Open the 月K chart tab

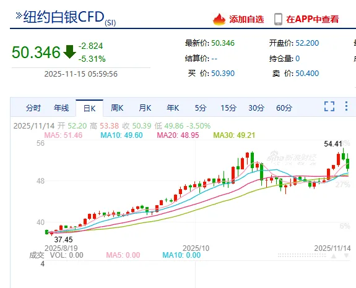(145, 108)
